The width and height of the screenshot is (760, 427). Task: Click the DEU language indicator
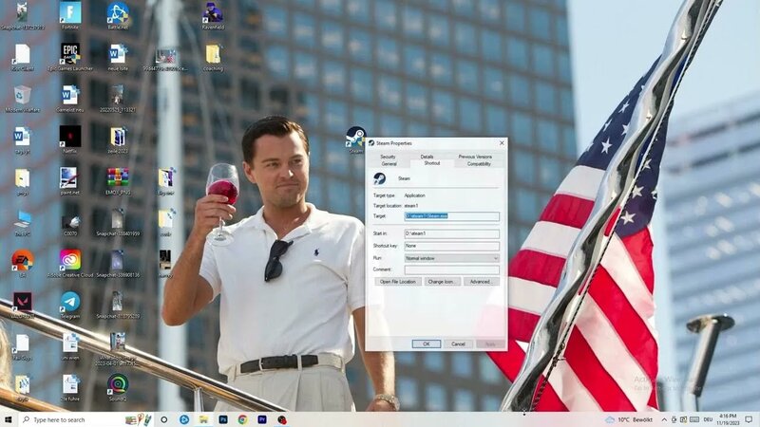tap(708, 419)
